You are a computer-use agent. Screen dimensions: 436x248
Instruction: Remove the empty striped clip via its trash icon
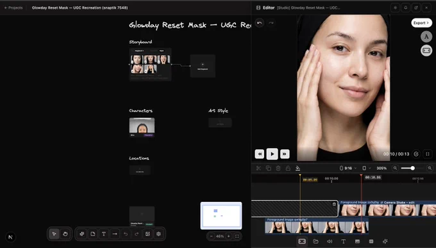(x=334, y=204)
